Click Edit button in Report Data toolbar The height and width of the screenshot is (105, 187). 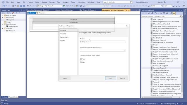9,13
